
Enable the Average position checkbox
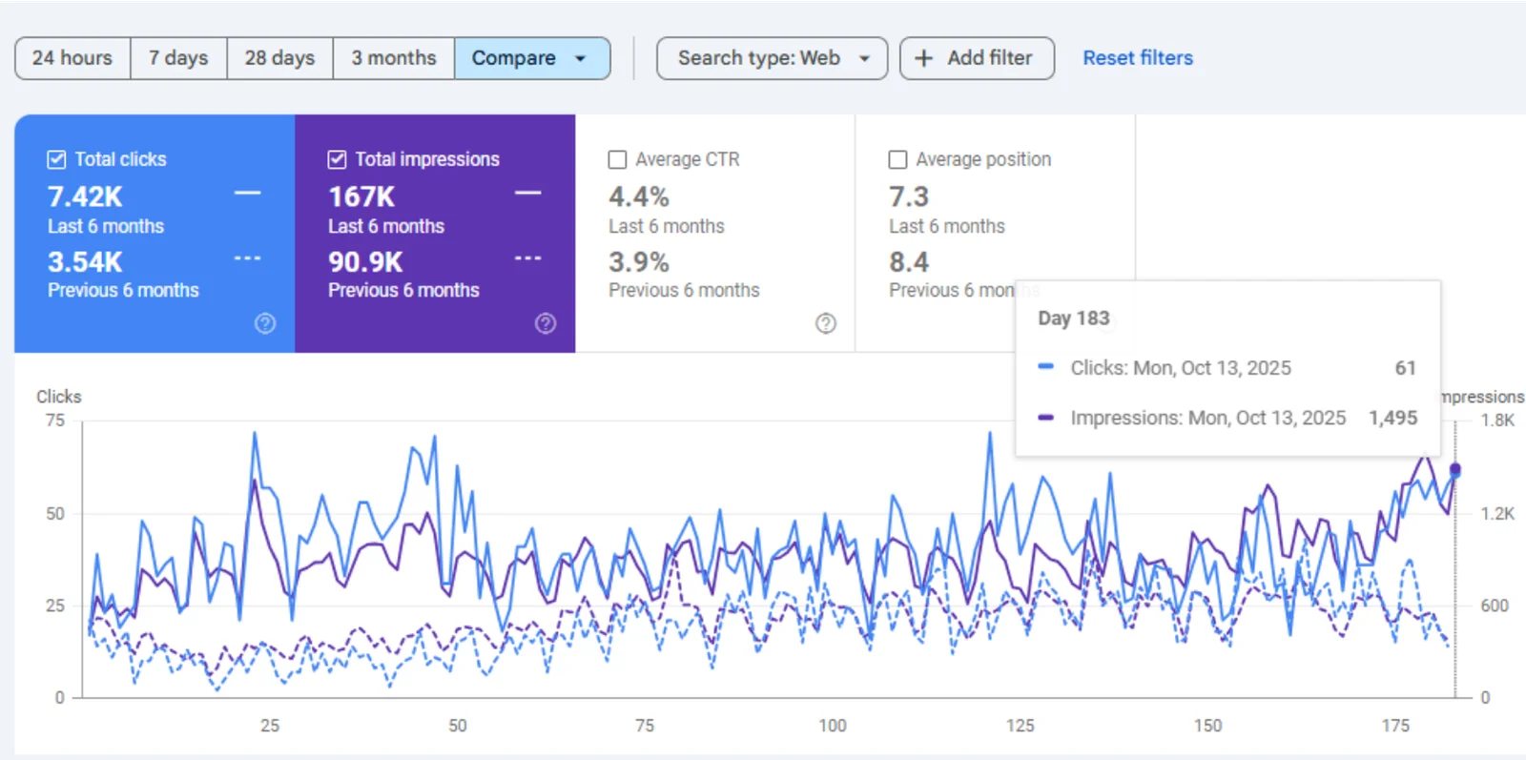[897, 159]
